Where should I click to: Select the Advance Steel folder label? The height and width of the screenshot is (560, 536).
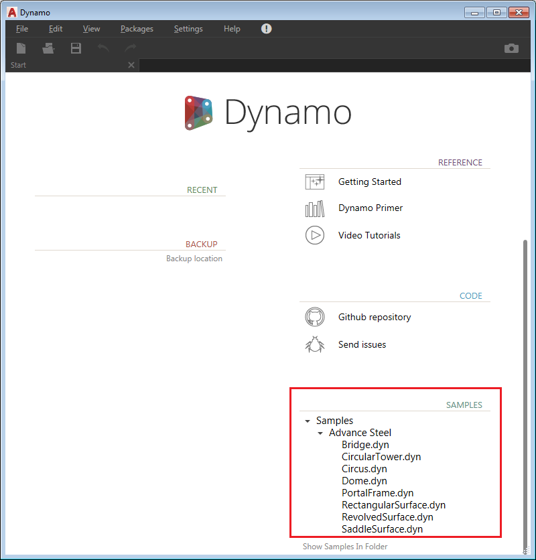point(360,433)
